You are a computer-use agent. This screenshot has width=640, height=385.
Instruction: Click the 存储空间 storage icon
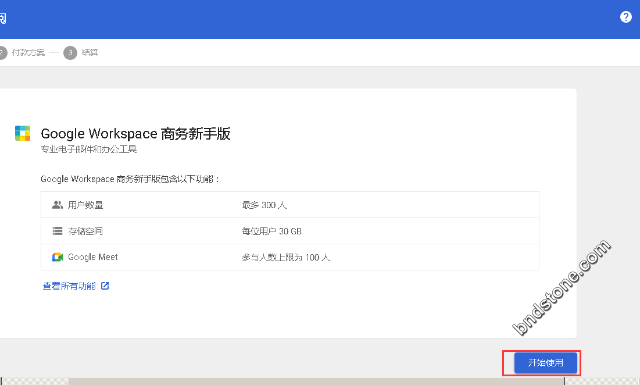[58, 231]
